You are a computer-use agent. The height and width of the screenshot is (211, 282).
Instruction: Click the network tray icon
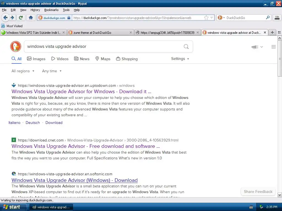click(261, 207)
